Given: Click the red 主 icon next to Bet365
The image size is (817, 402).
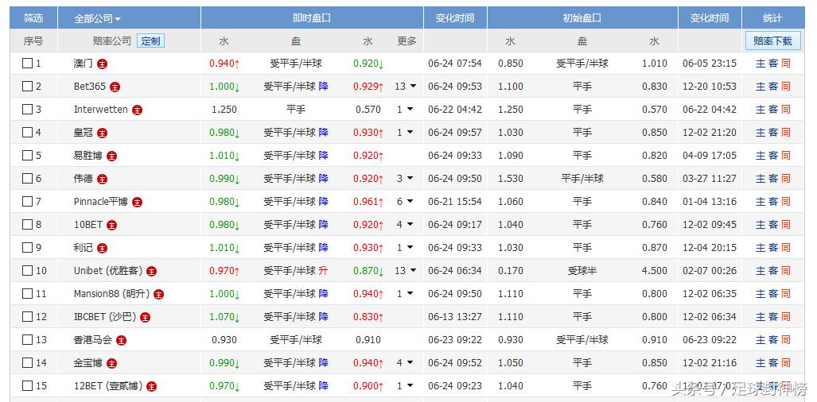Looking at the screenshot, I should coord(115,87).
